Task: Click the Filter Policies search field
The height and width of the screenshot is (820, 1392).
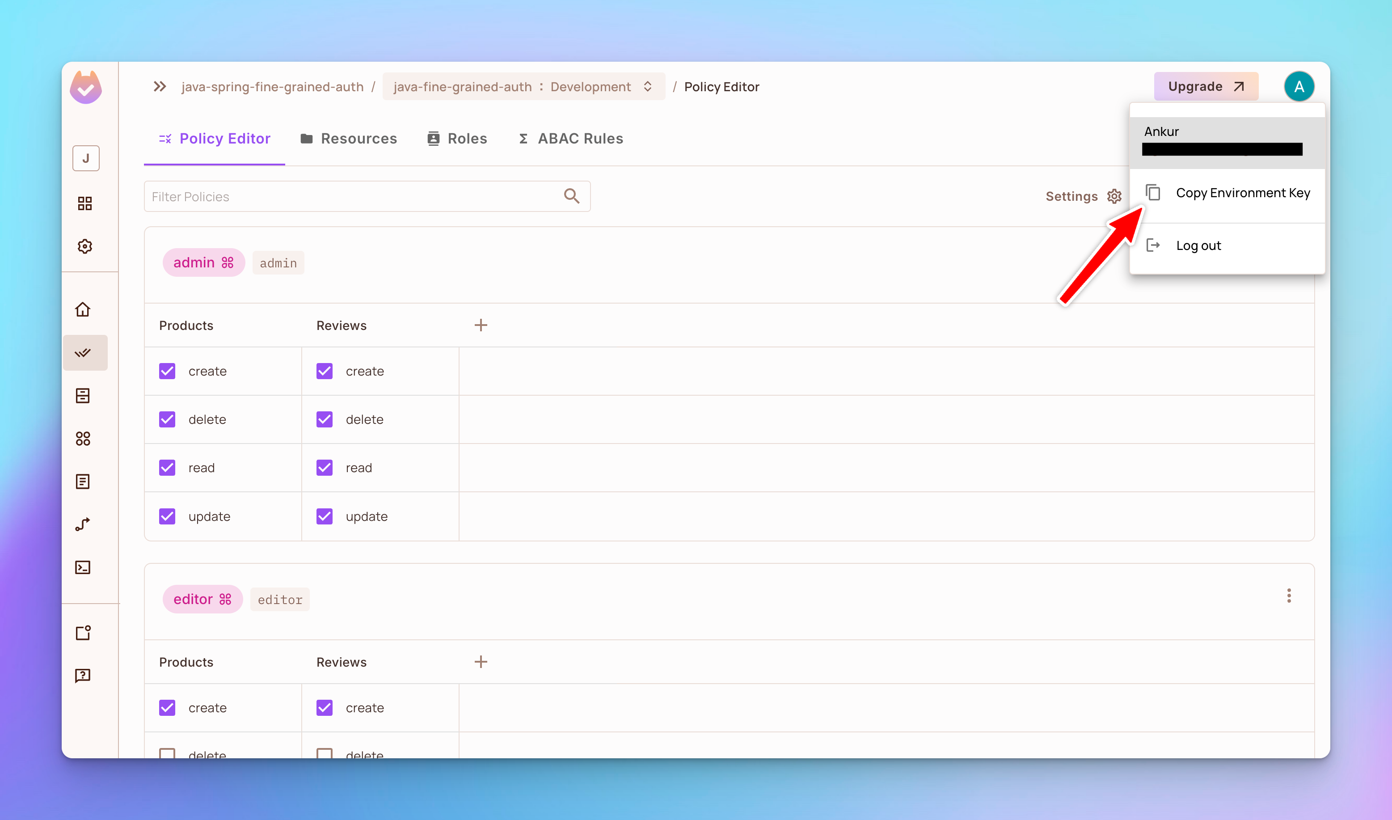Action: (368, 195)
